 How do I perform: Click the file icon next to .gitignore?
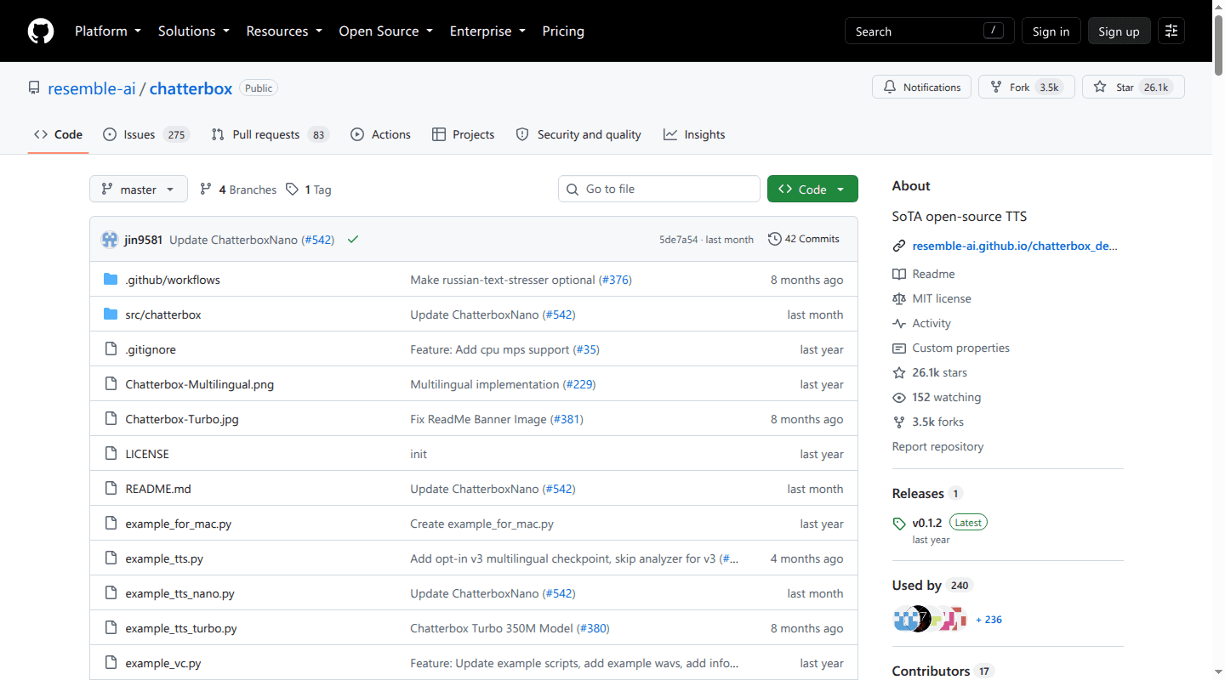click(111, 349)
